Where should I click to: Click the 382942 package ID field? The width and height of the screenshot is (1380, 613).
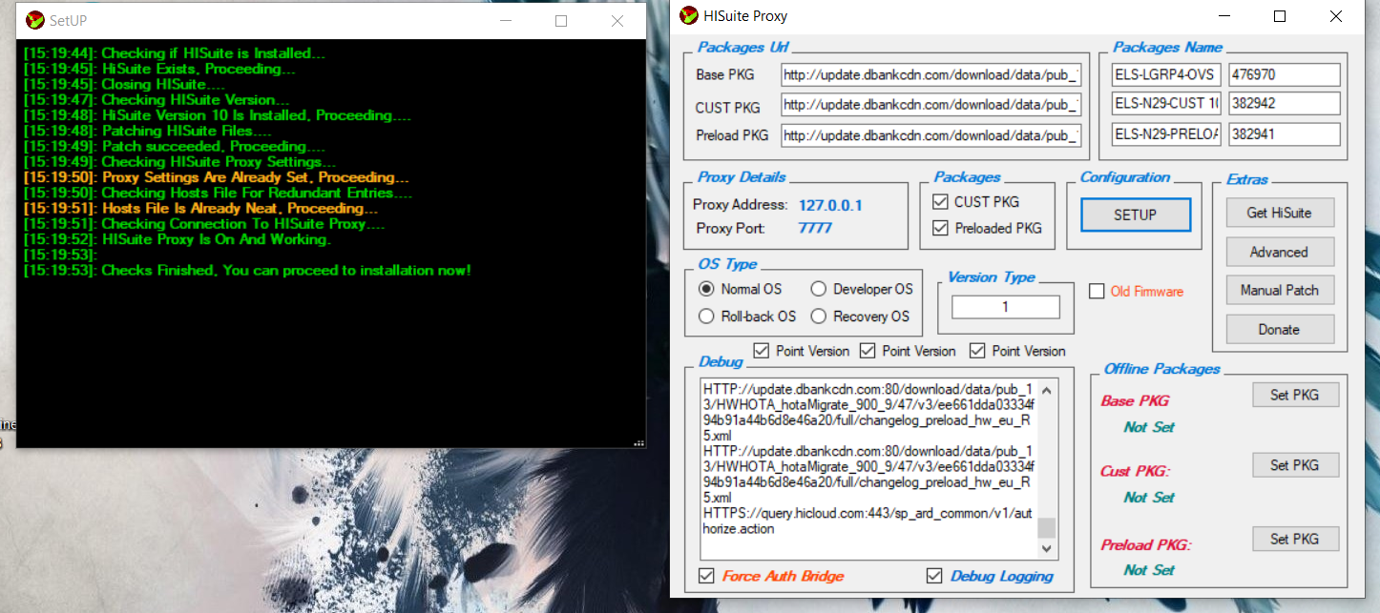1285,104
